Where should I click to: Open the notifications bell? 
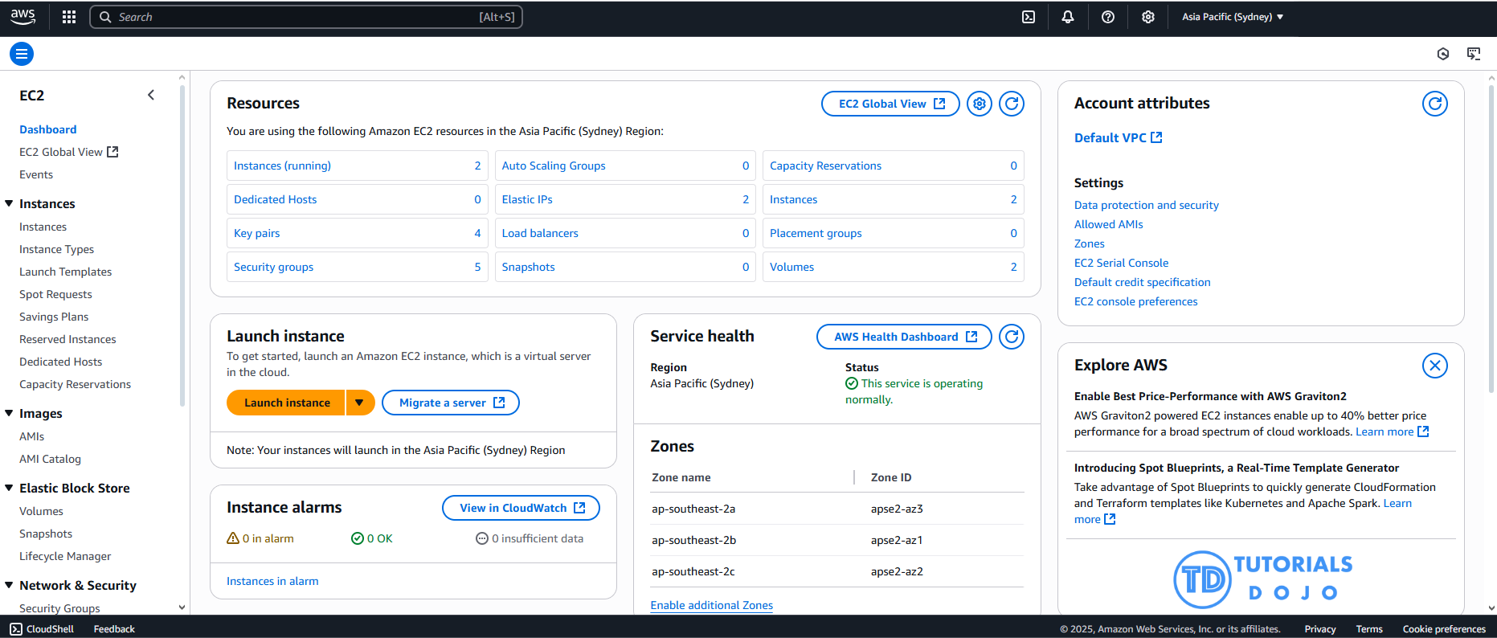click(x=1068, y=17)
